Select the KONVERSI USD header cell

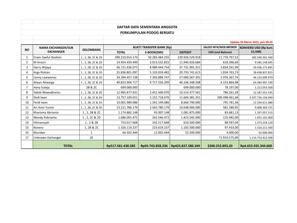click(x=256, y=50)
